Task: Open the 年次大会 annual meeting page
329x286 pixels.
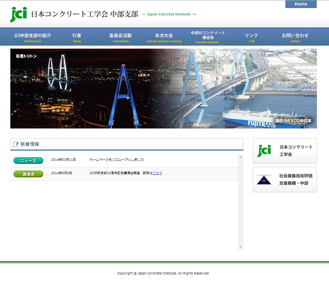Action: [x=164, y=37]
